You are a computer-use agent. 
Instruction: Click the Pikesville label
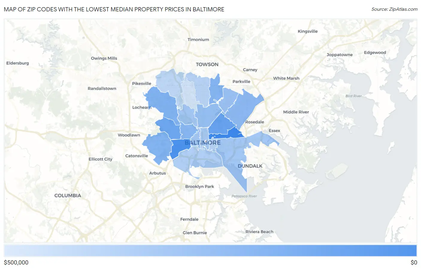142,83
